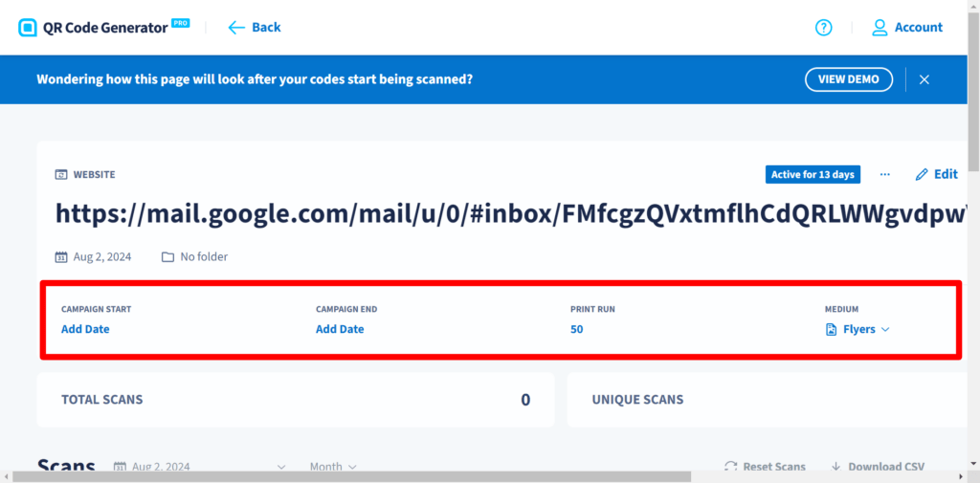Click the mail.google.com URL title
Viewport: 980px width, 483px height.
[512, 213]
